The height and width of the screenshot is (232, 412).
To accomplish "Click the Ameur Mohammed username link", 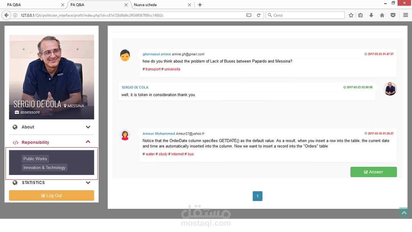I will click(x=159, y=133).
